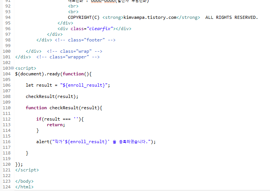270x191 pixels.
Task: Click the closing </body> tag
Action: (24, 181)
